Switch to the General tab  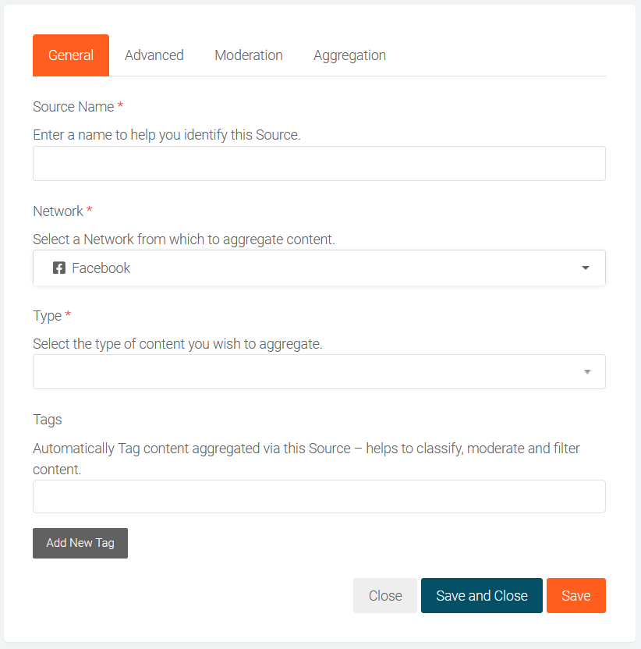coord(71,55)
